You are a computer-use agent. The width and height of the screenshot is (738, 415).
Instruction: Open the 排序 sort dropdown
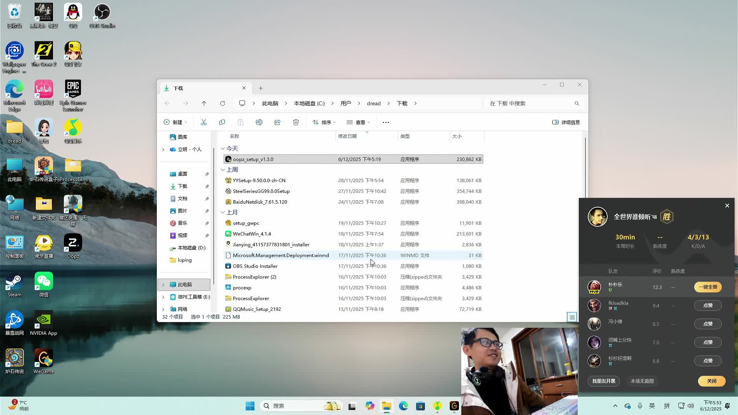coord(324,122)
